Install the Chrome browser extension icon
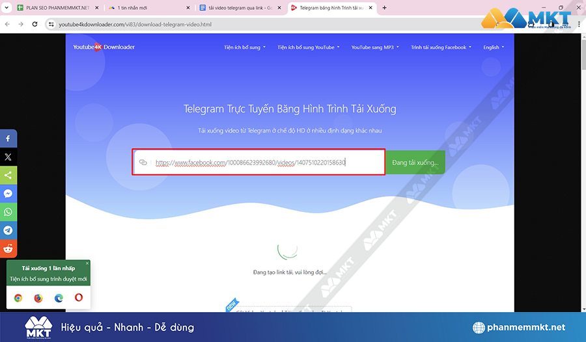The image size is (586, 342). point(18,298)
